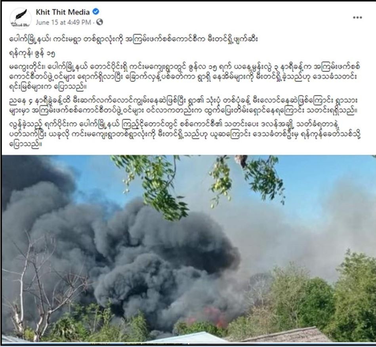
Task: Click the thatched rooftop in the photo
Action: point(288,336)
